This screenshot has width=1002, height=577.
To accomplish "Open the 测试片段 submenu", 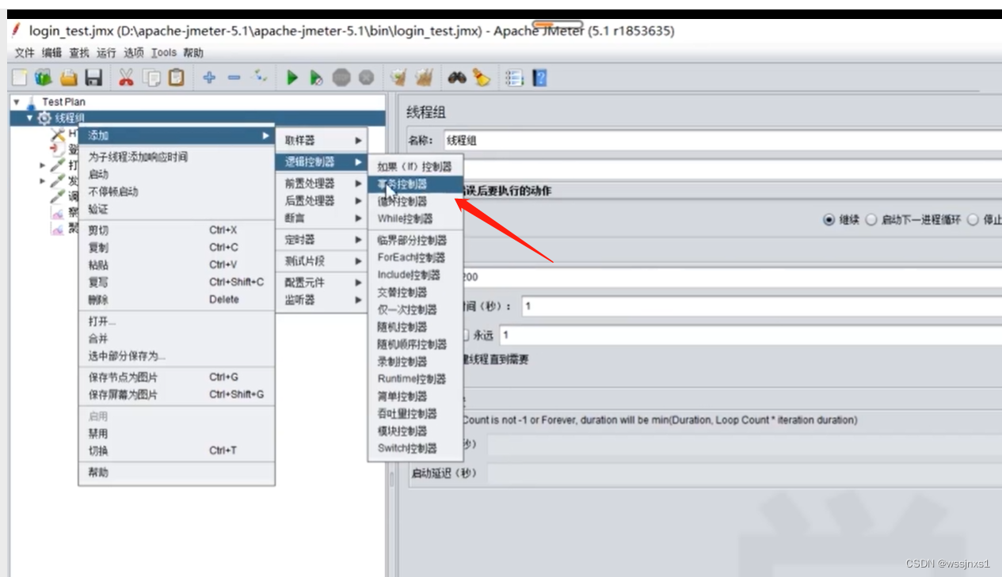I will coord(322,260).
